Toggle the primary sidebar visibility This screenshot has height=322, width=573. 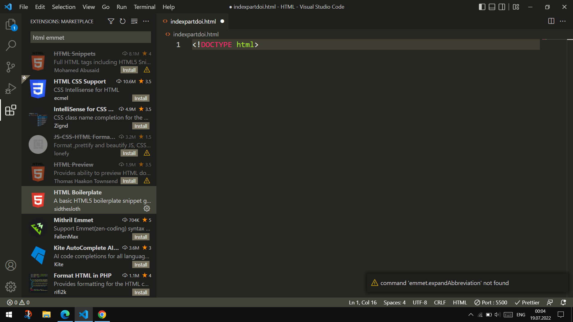point(482,7)
